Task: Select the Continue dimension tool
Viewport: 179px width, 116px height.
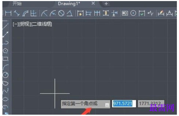Action: [97, 13]
